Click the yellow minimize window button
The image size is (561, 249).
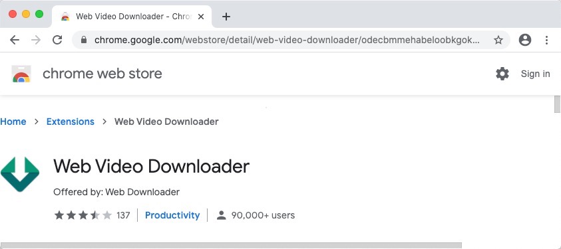(26, 14)
